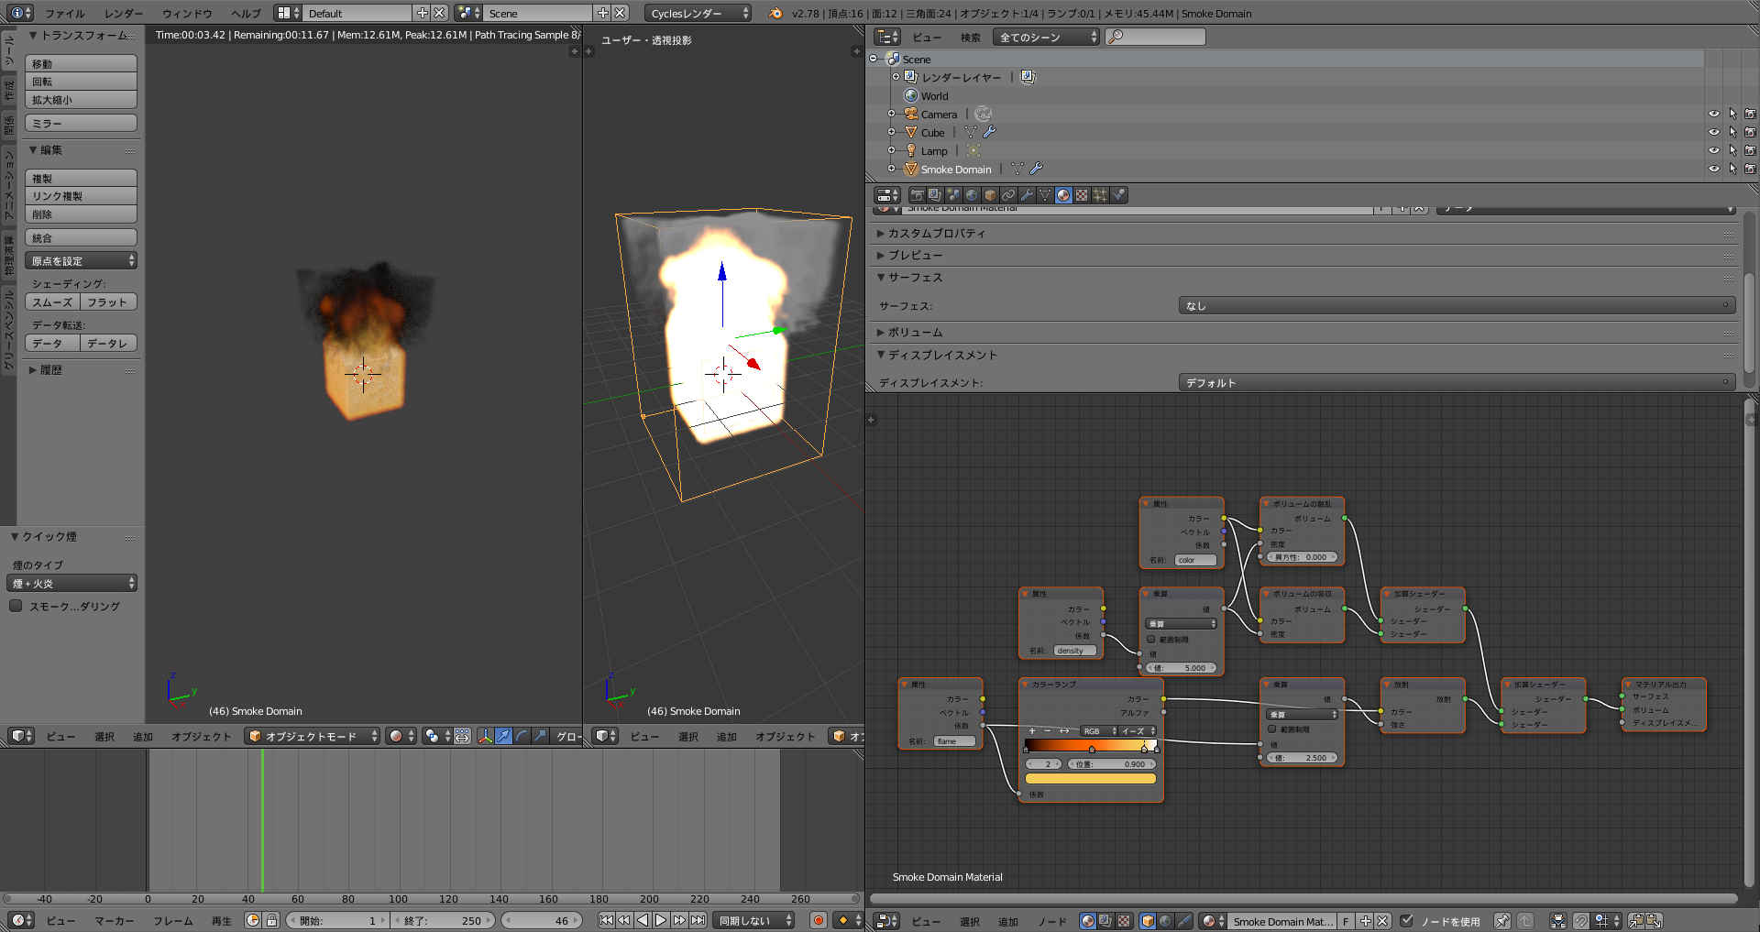1760x932 pixels.
Task: Pin the node tree with pin icon
Action: point(1501,921)
